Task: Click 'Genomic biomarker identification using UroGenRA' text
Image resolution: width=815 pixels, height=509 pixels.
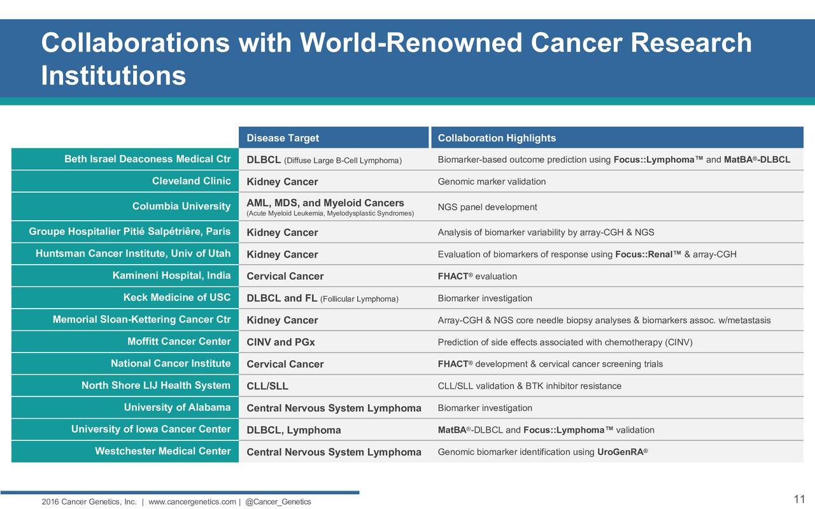Action: pos(543,452)
